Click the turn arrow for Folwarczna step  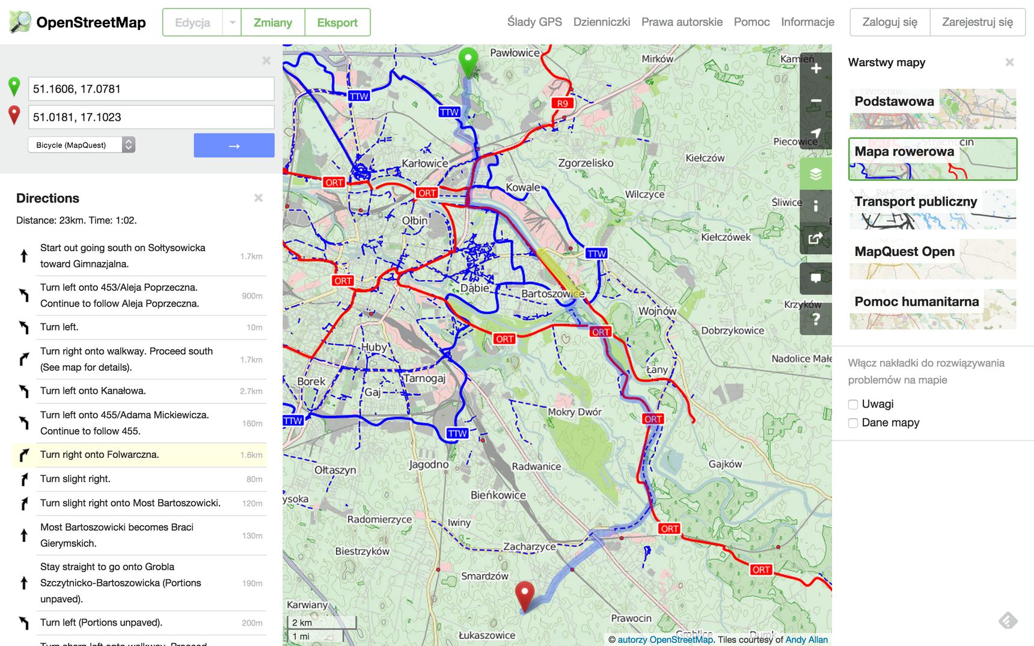coord(24,455)
